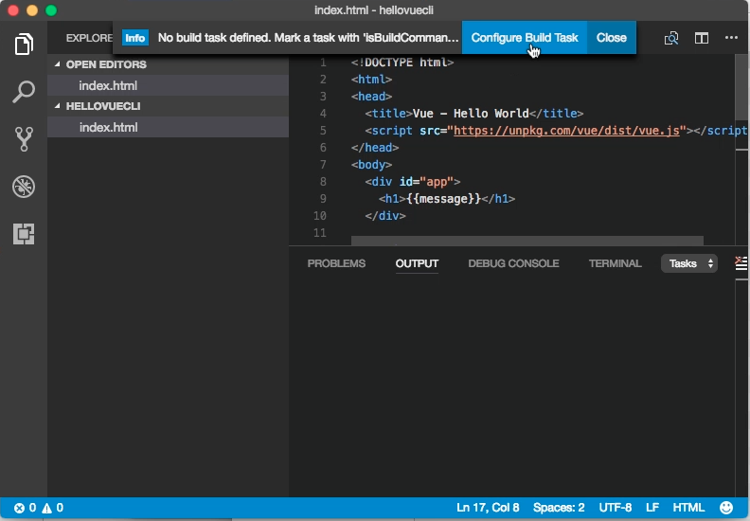Click the editor horizontal scrollbar
Viewport: 750px width, 521px height.
click(527, 241)
